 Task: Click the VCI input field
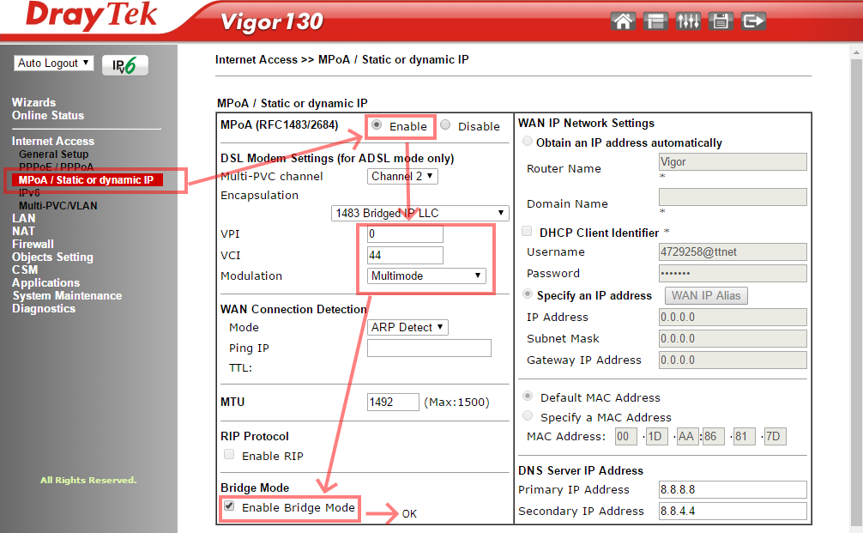405,255
